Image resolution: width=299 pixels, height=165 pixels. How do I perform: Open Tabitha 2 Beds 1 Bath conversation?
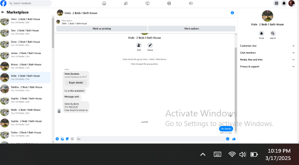coord(25,89)
